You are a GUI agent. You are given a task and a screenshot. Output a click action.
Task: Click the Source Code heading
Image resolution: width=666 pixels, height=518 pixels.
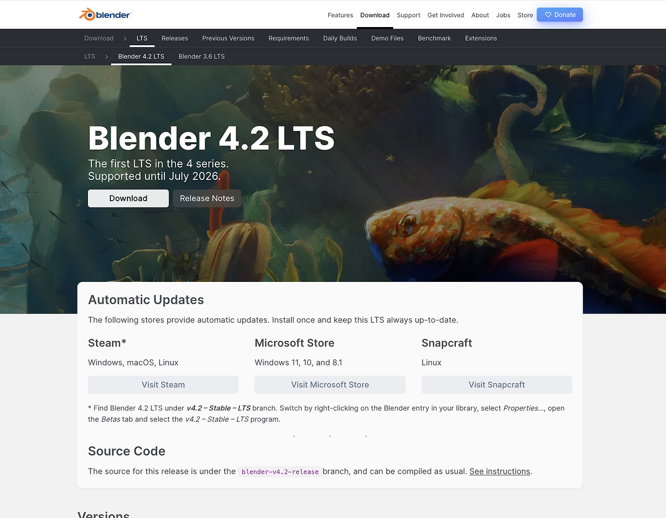point(127,451)
